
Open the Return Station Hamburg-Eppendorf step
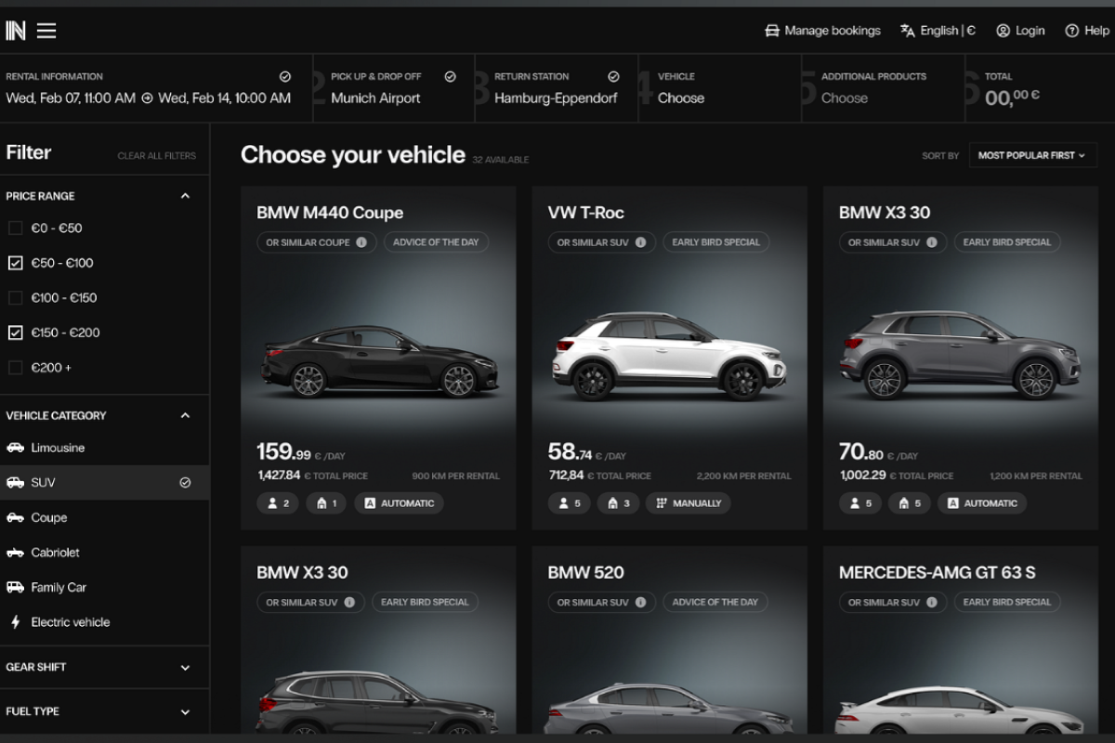point(555,88)
